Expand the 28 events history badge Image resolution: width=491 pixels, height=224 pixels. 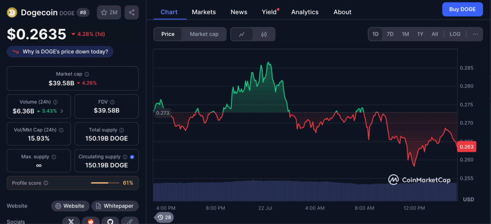pyautogui.click(x=164, y=217)
